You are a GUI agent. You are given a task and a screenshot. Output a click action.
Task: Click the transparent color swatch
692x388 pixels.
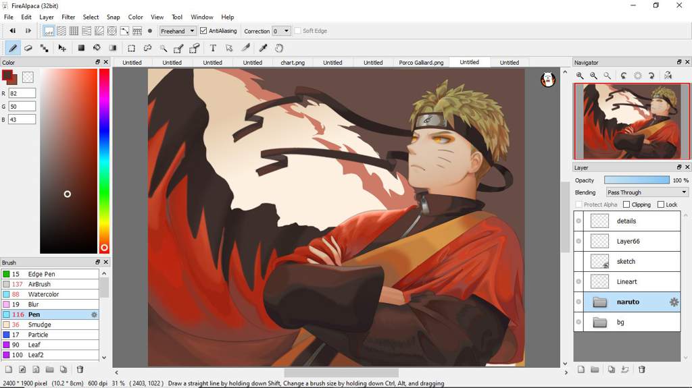coord(28,77)
